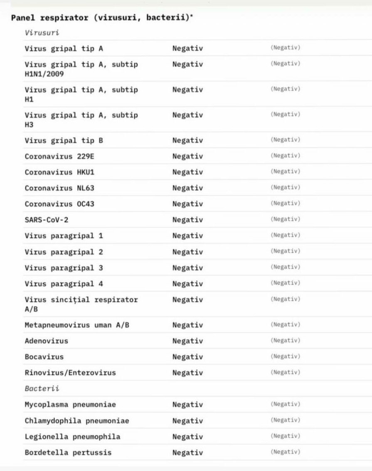Select the 'Mycoplasma pneumoniae' test name
Screen dimensions: 372x471
[70, 405]
